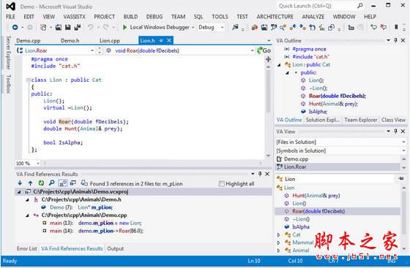The image size is (410, 268).
Task: Switch to the Error List tab
Action: [x=26, y=248]
